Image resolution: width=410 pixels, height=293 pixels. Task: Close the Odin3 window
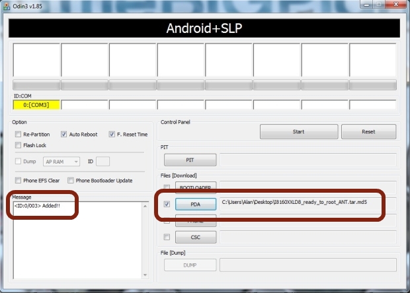(396, 4)
